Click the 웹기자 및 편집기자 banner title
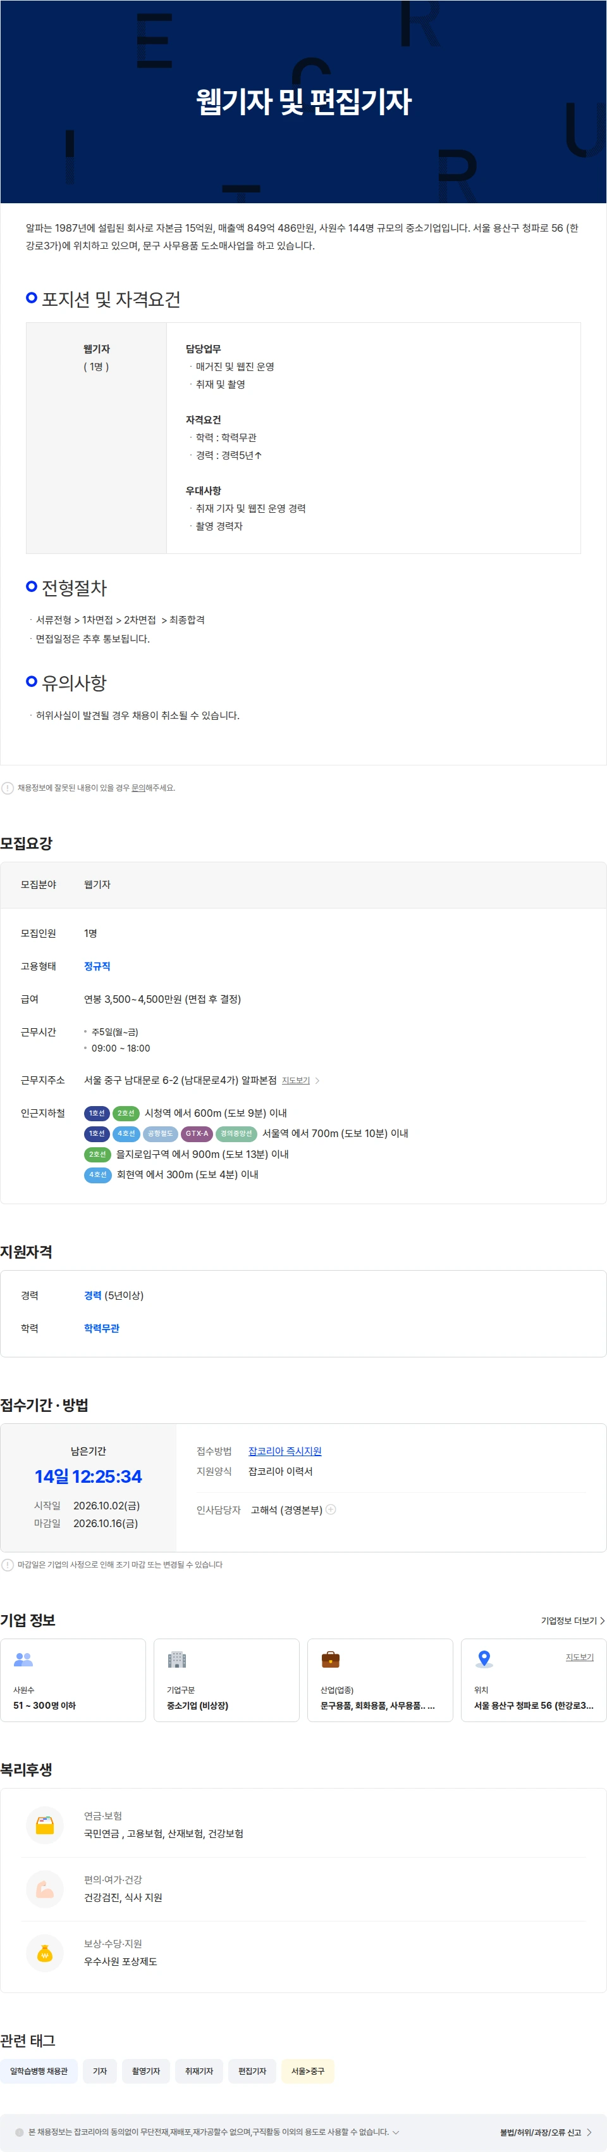This screenshot has height=2152, width=607. click(x=303, y=101)
